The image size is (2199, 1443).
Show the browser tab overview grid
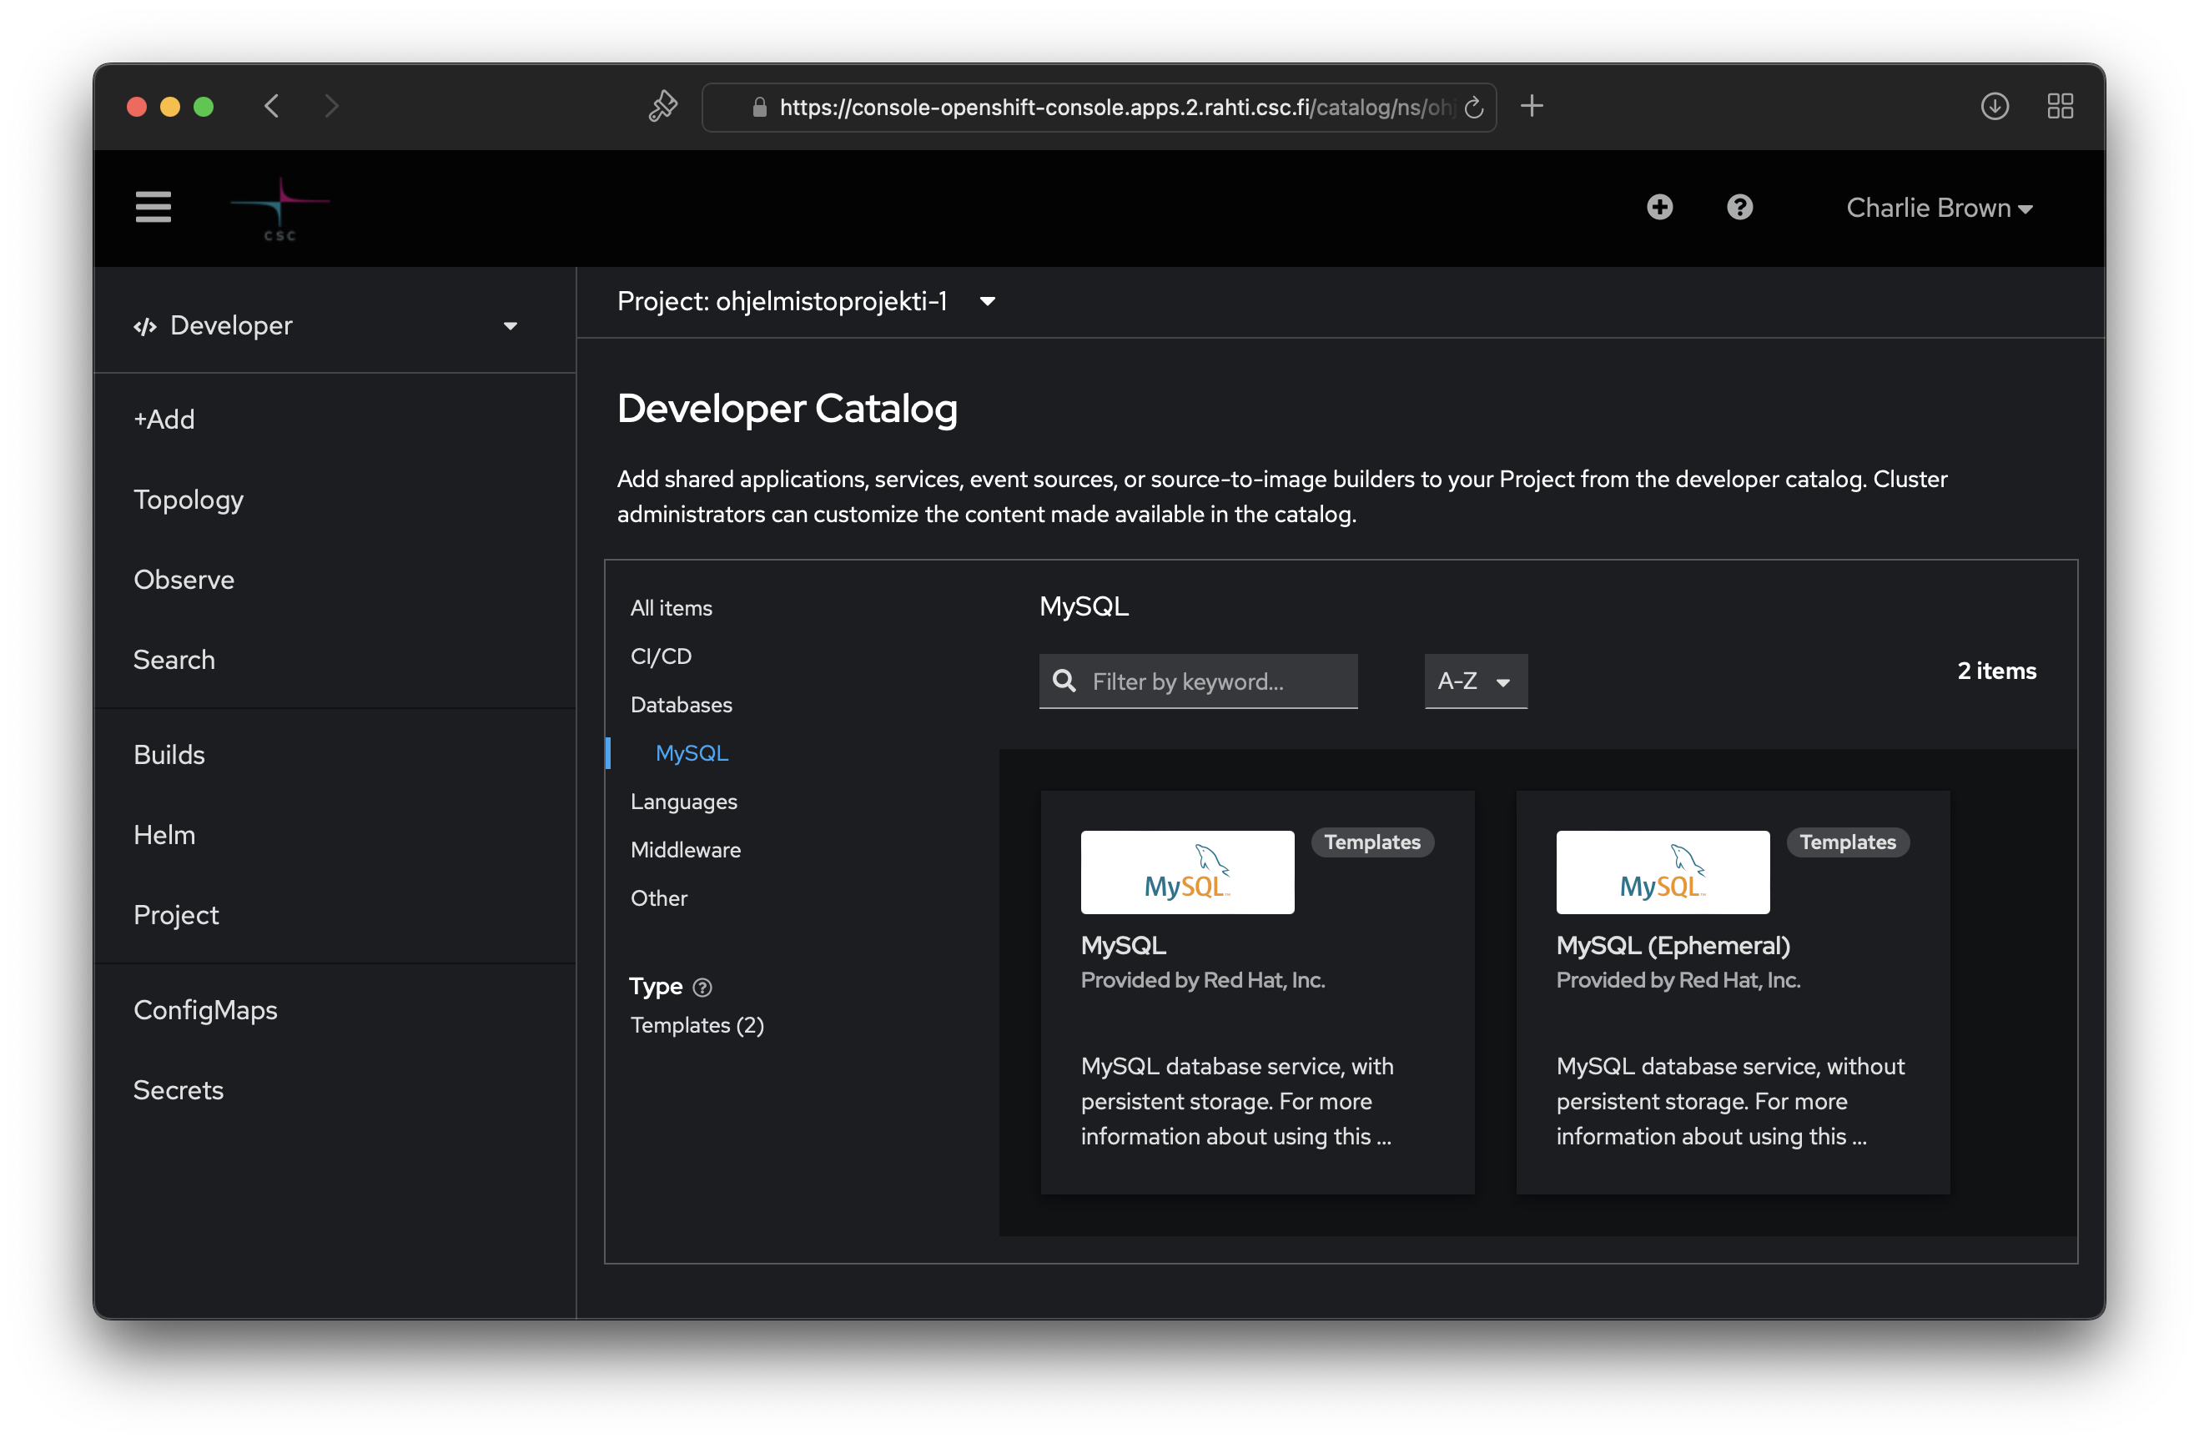(x=2060, y=106)
